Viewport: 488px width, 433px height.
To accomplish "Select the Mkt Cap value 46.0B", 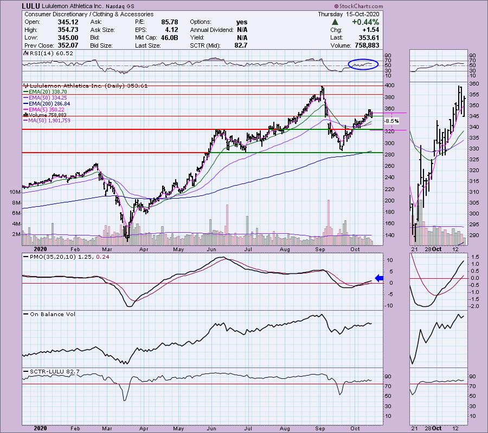I will pos(170,37).
